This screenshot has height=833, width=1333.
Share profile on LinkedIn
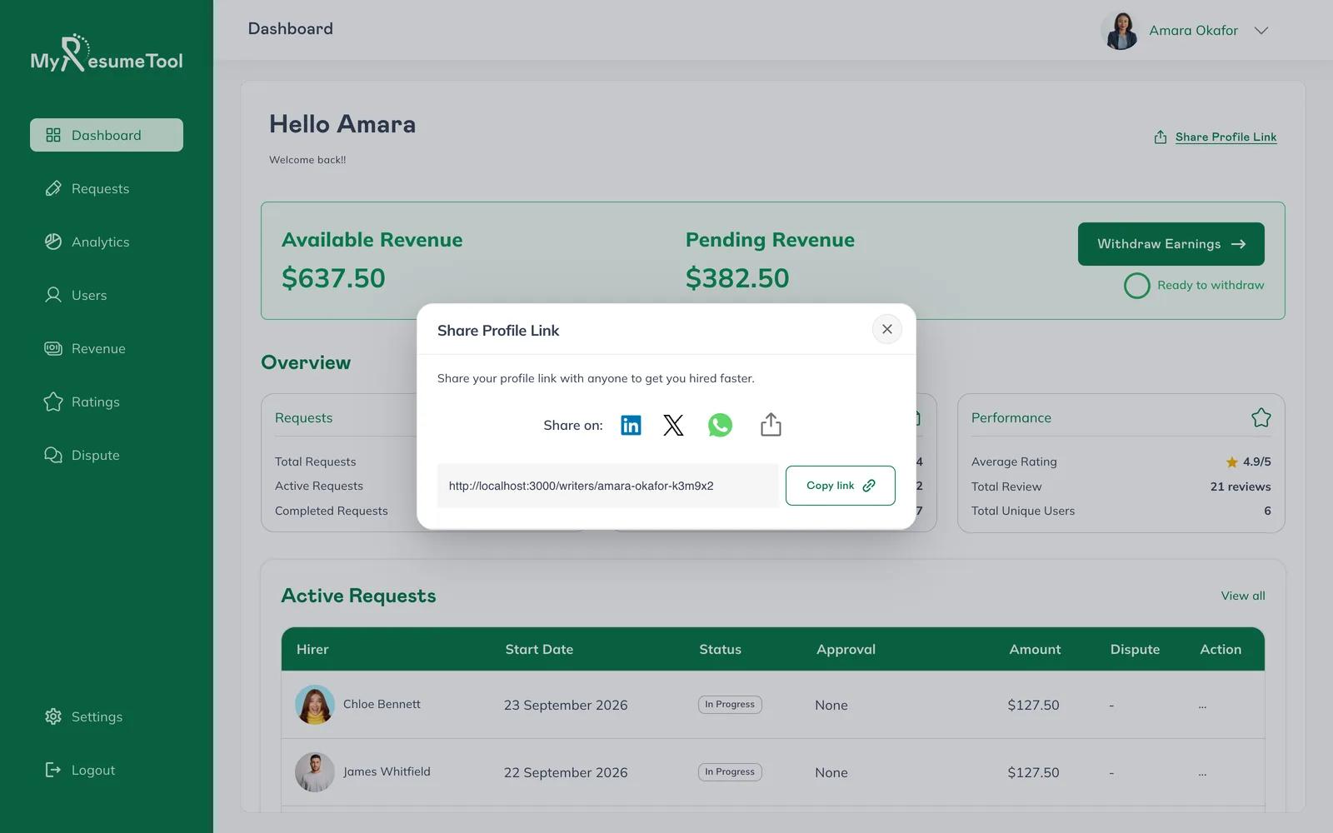tap(631, 425)
